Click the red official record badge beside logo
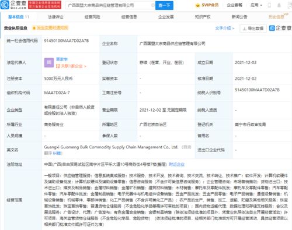 point(44,5)
